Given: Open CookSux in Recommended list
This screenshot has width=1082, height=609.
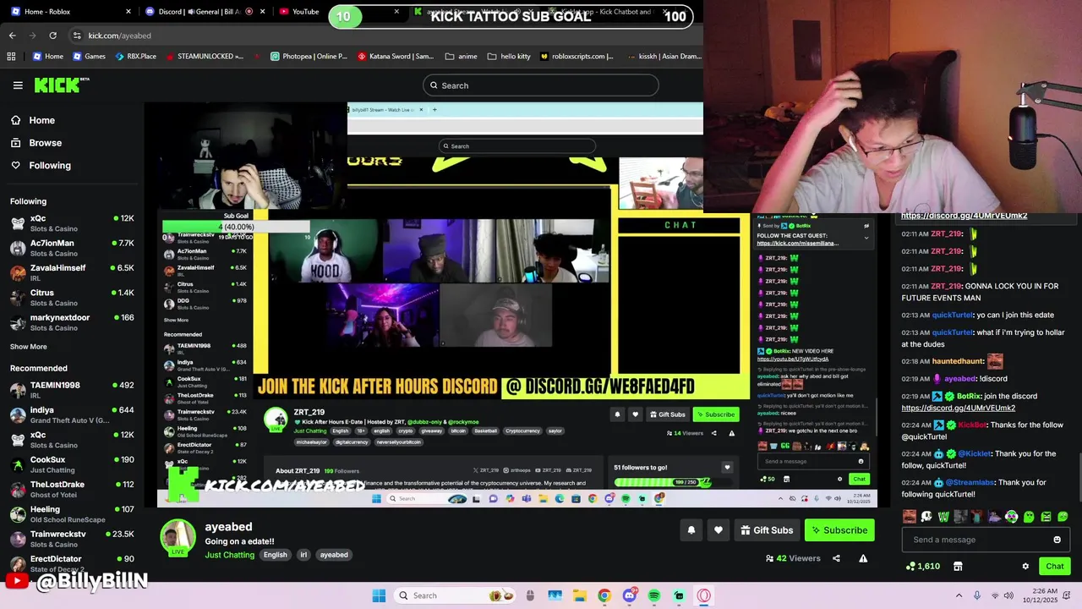Looking at the screenshot, I should 72,464.
